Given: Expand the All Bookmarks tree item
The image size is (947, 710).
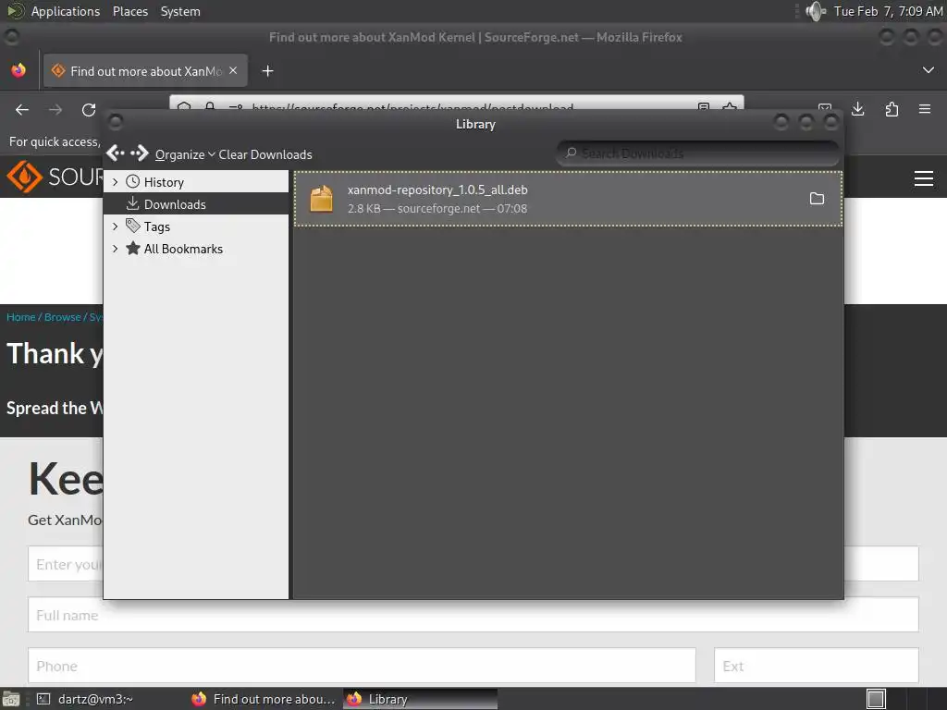Looking at the screenshot, I should click(116, 249).
